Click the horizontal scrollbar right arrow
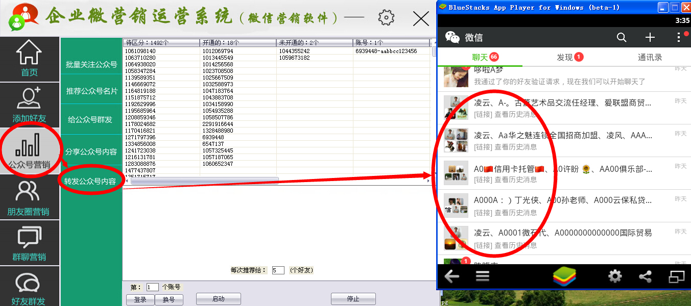 (x=428, y=181)
